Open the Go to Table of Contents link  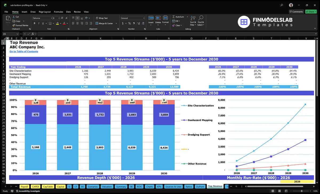(x=24, y=51)
